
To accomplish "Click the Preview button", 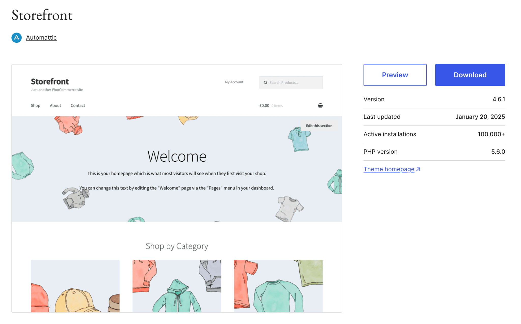I will pos(395,75).
